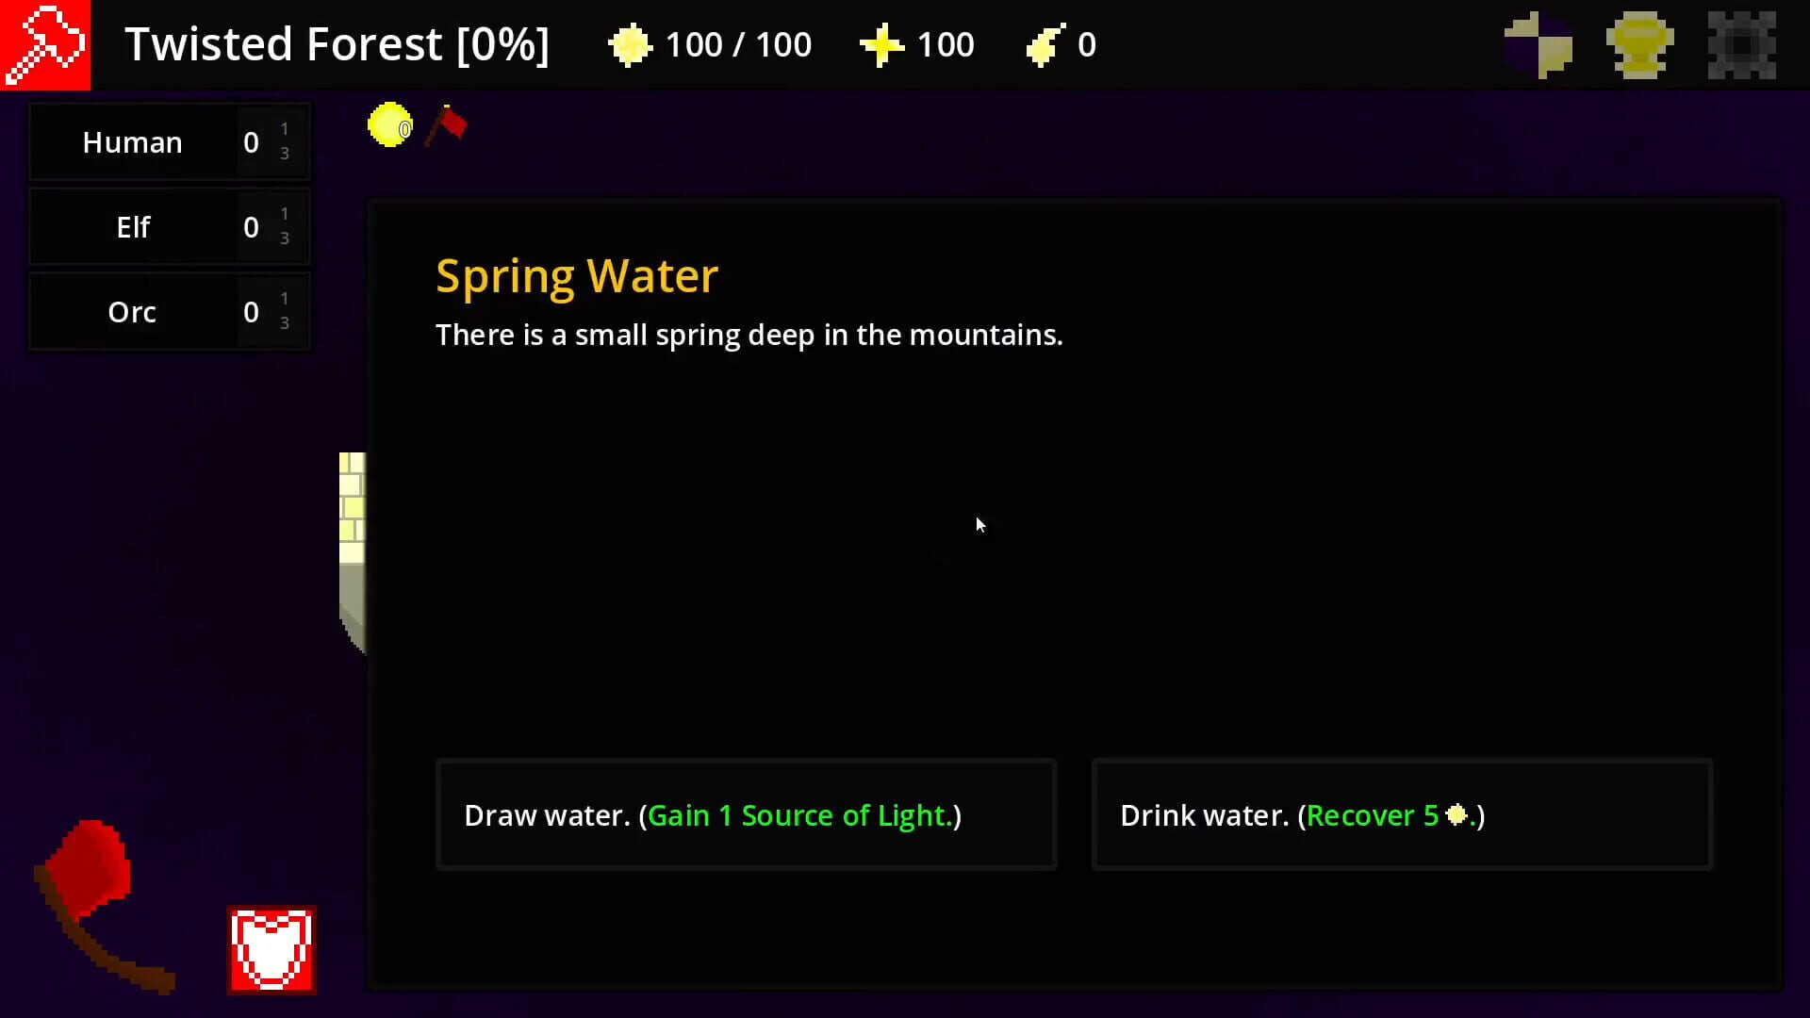Image resolution: width=1810 pixels, height=1018 pixels.
Task: Click the red shield icon at bottom-left
Action: (271, 949)
